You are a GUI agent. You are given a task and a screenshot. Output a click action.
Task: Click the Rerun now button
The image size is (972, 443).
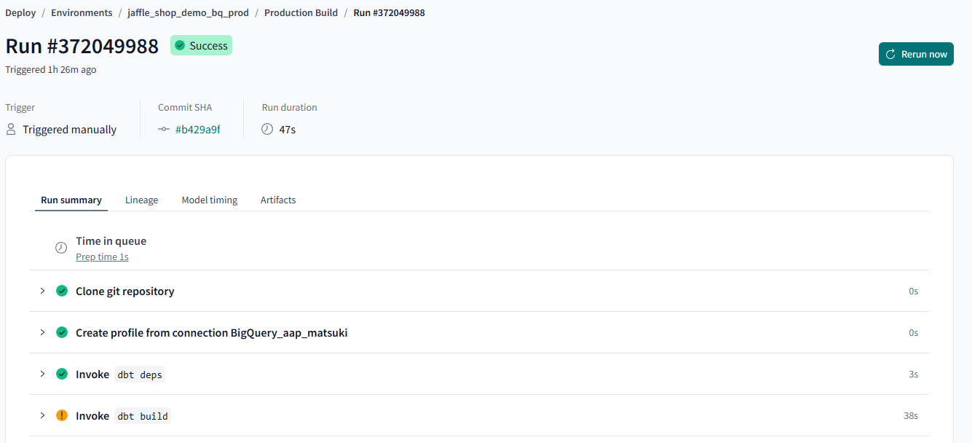(916, 54)
